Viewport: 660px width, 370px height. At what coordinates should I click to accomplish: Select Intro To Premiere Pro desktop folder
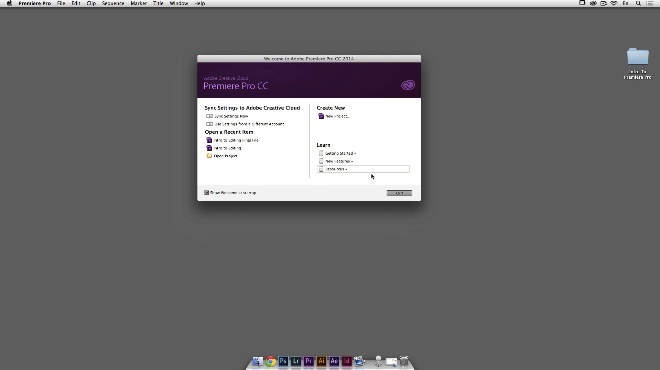click(638, 64)
